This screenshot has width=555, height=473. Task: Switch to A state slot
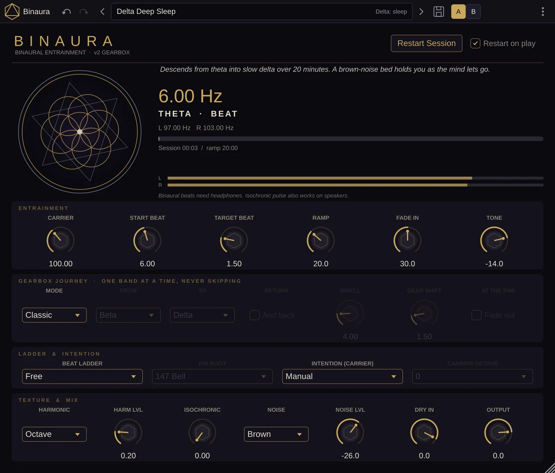pyautogui.click(x=458, y=11)
